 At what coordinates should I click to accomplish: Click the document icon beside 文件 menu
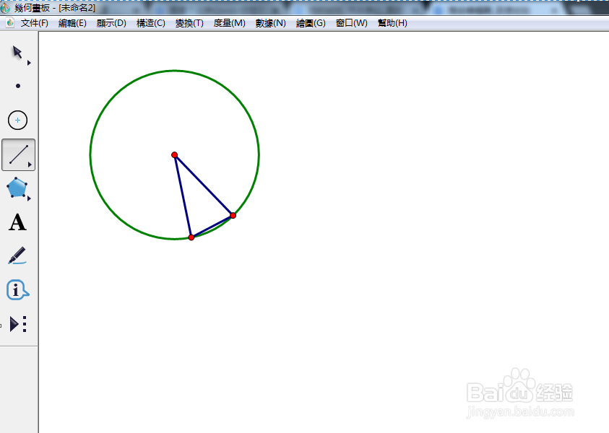10,23
